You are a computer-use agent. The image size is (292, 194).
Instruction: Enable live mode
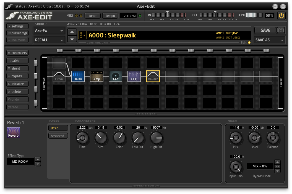[x=17, y=40]
